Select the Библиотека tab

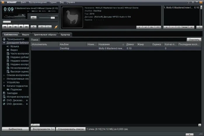click(11, 35)
